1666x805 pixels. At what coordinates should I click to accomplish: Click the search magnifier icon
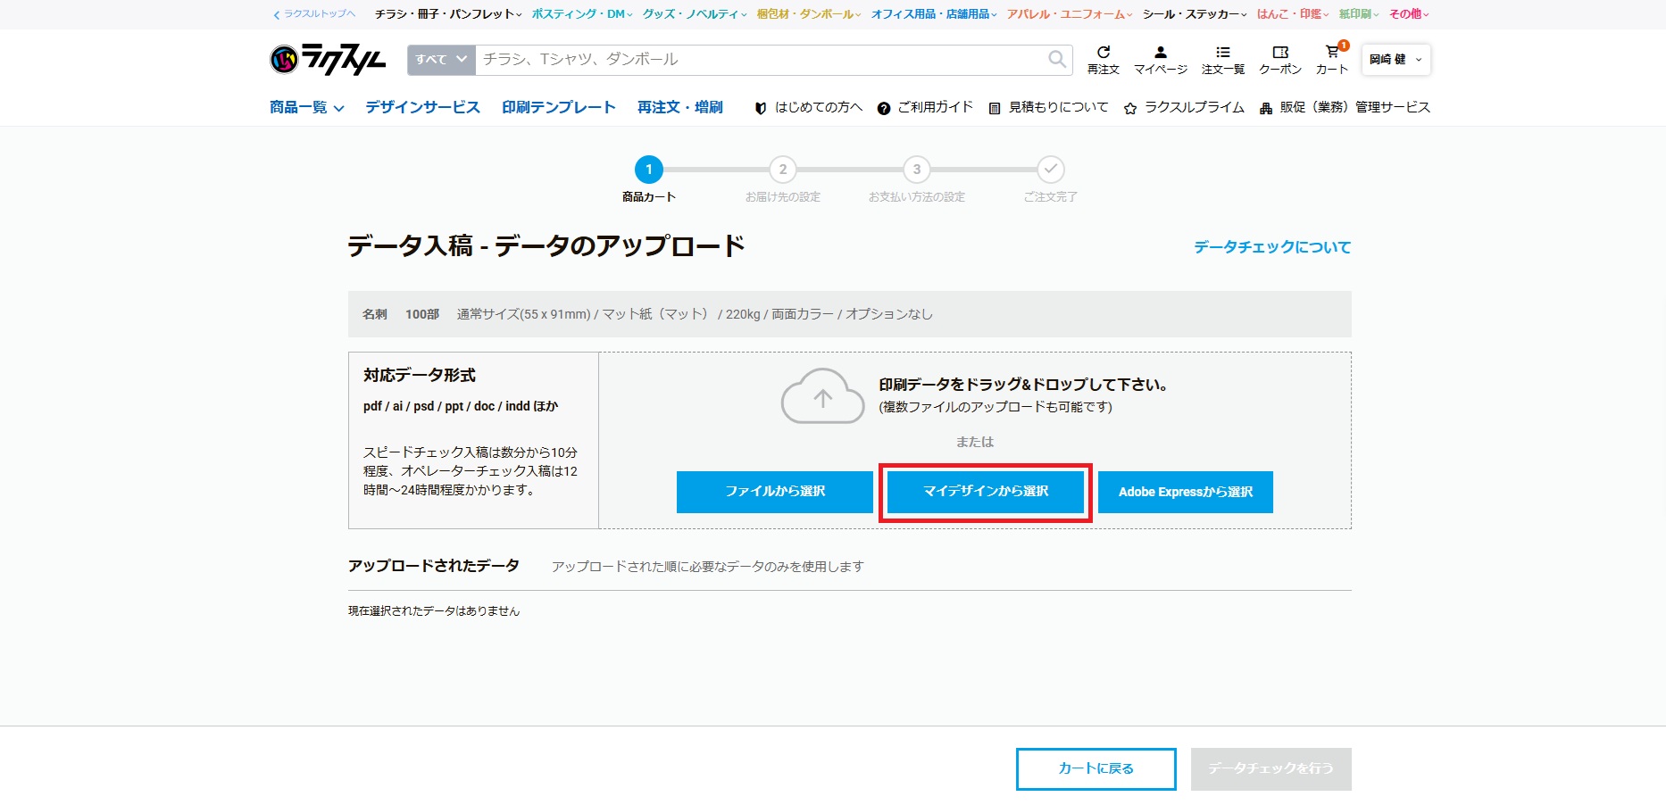point(1057,60)
